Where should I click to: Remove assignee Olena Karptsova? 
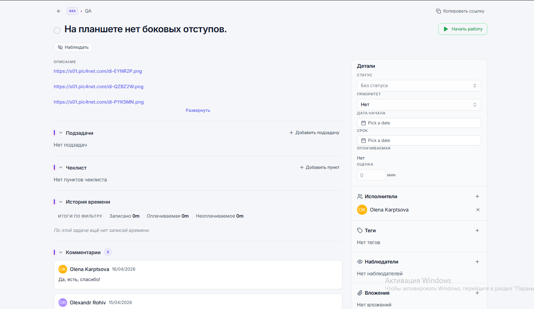[x=478, y=210]
